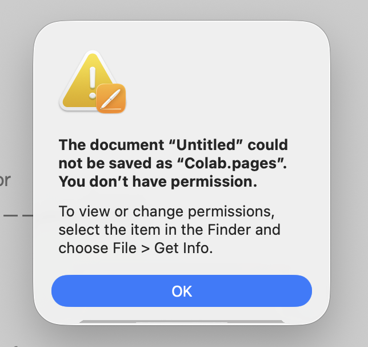The width and height of the screenshot is (368, 347).
Task: Click the partially hidden "or" text at left
Action: point(5,181)
